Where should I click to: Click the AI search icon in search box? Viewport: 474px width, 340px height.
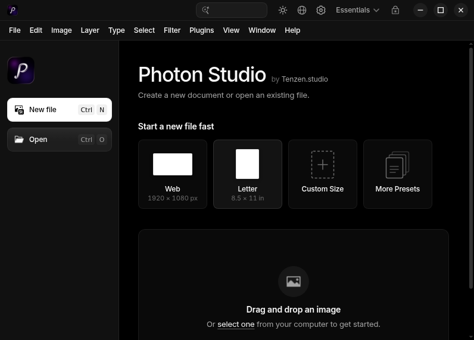click(205, 10)
